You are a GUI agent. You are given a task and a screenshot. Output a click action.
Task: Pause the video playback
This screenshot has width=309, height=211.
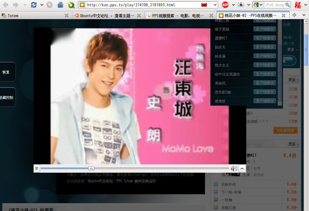coord(37,169)
